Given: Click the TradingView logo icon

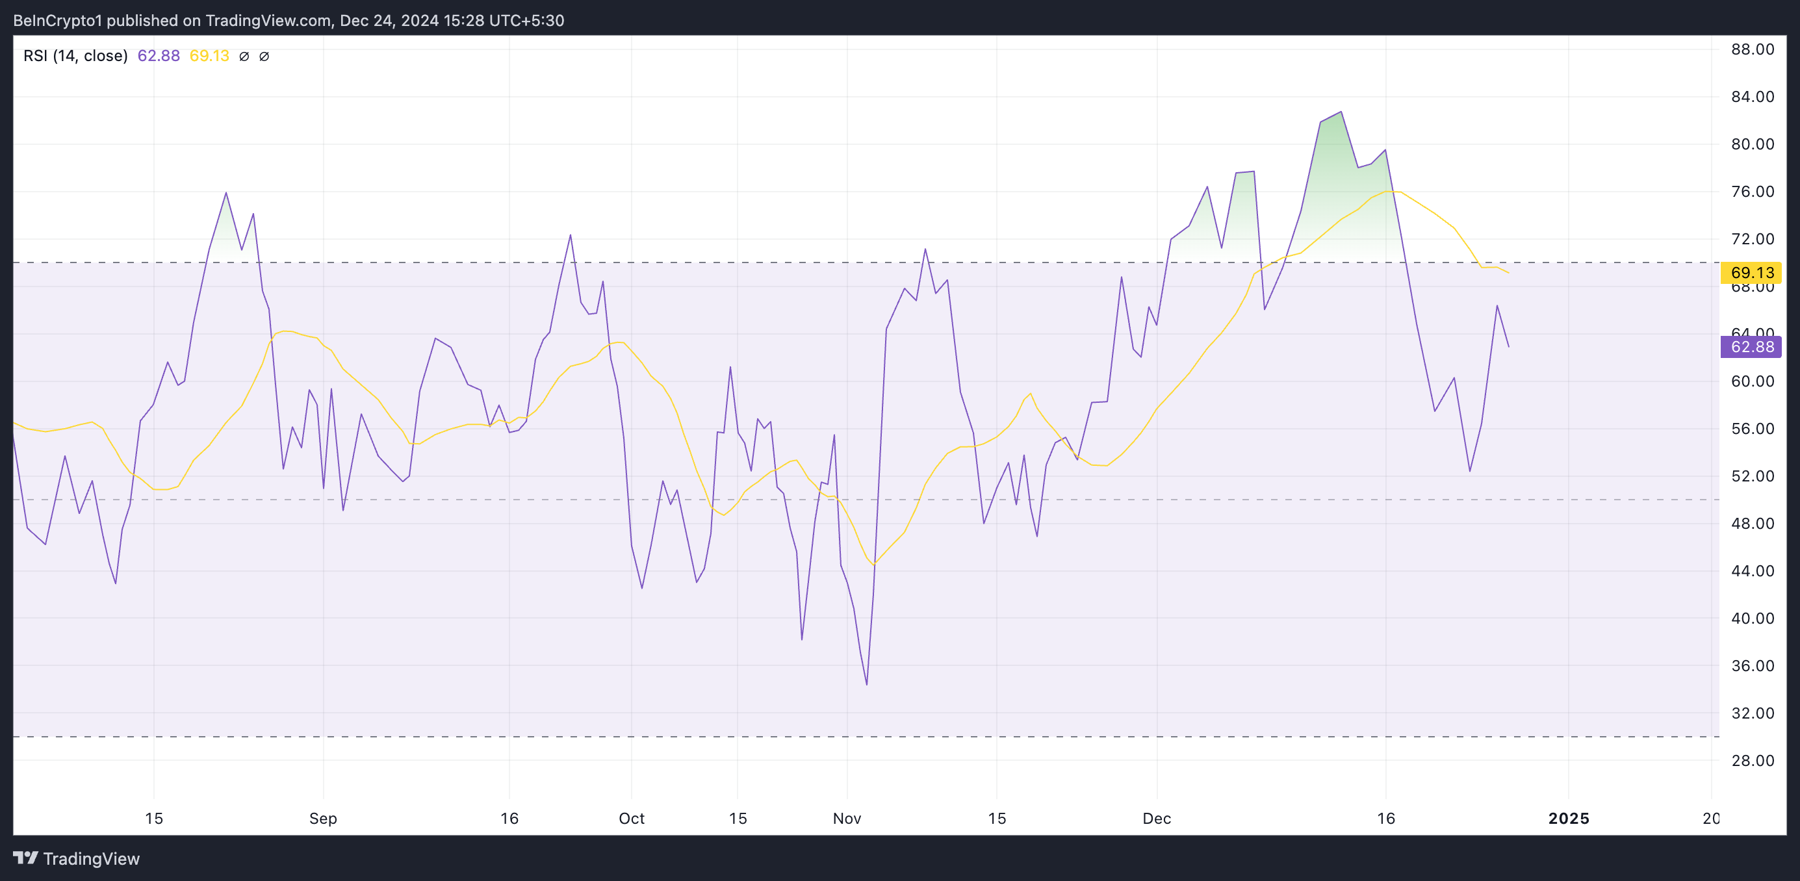Looking at the screenshot, I should point(25,857).
